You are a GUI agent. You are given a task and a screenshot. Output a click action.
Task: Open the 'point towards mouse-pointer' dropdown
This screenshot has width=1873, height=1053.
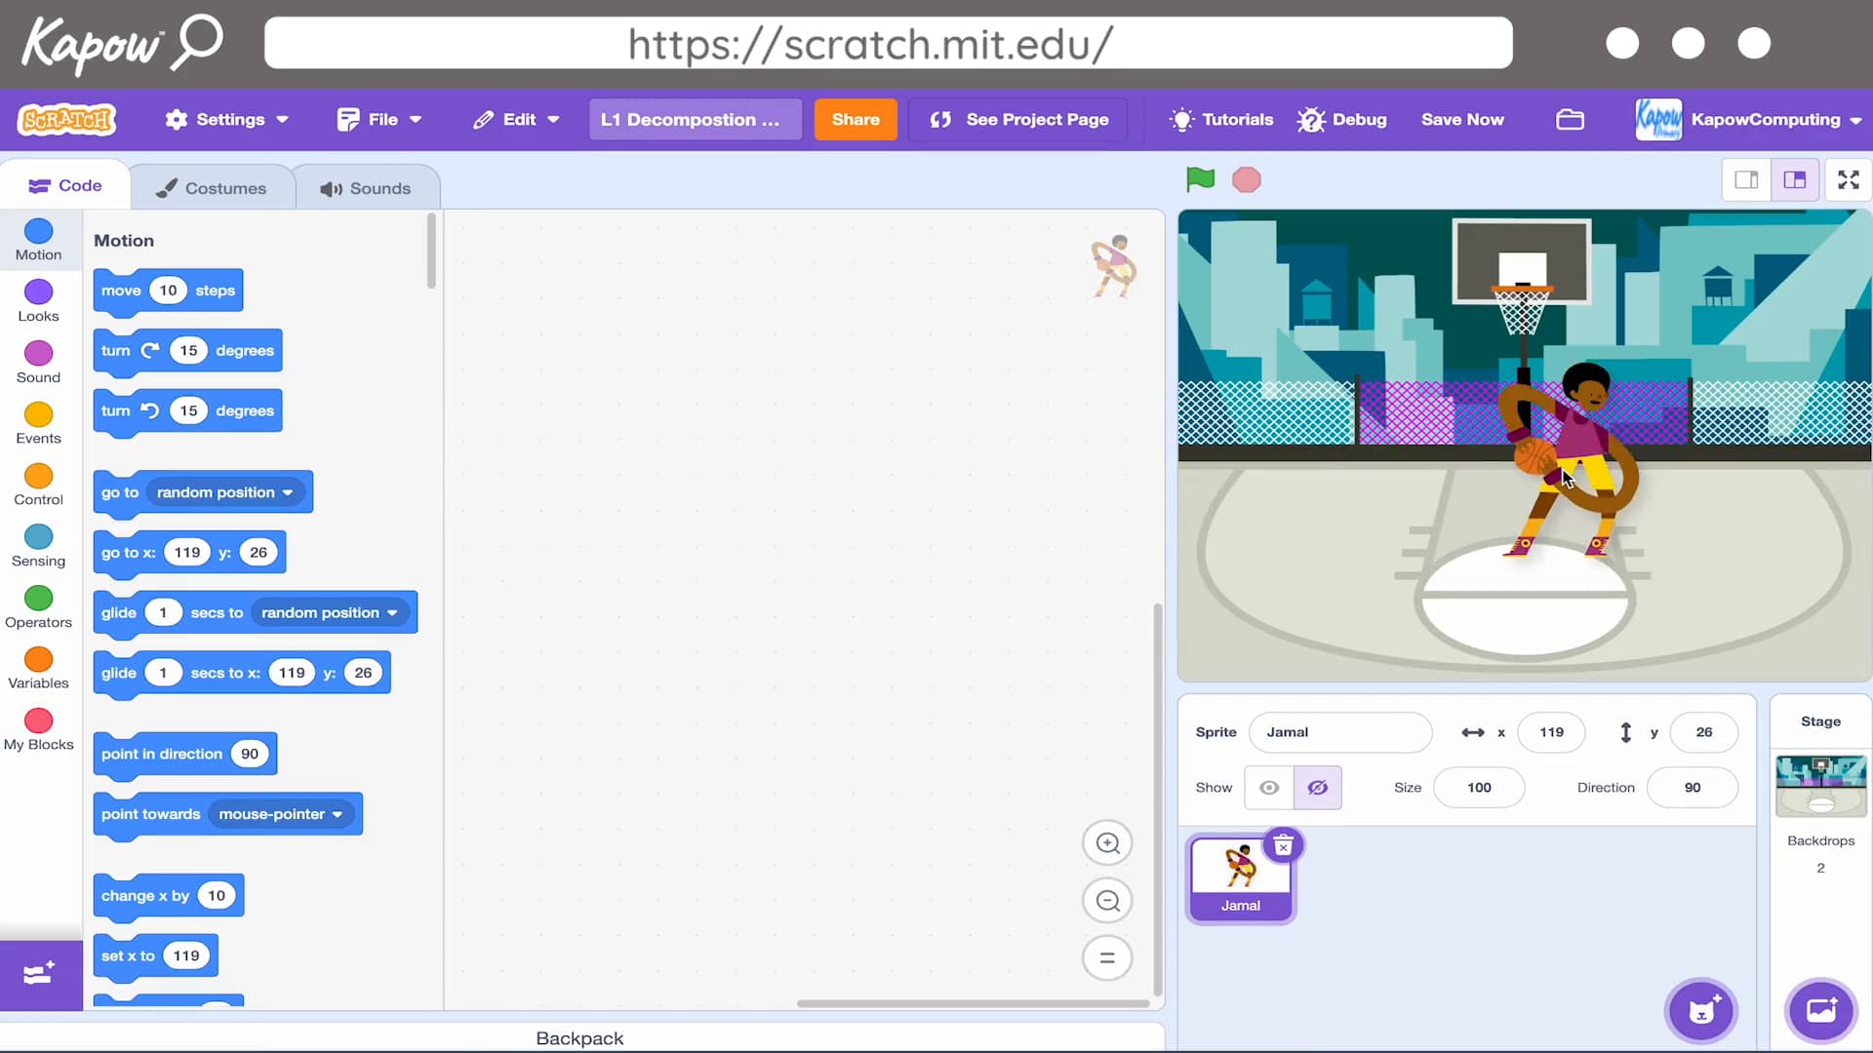pos(338,815)
